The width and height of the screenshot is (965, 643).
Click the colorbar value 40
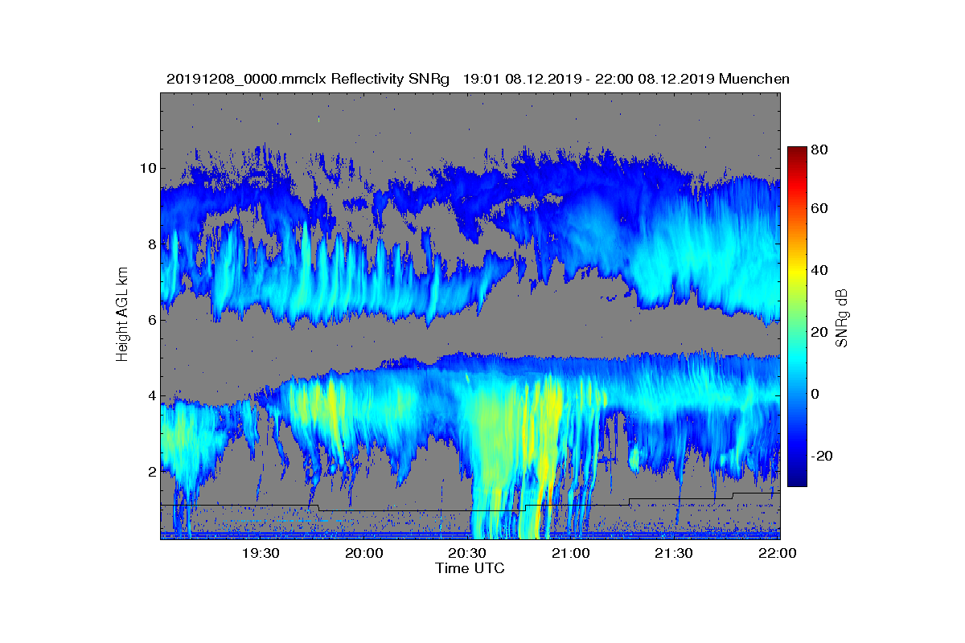(820, 270)
